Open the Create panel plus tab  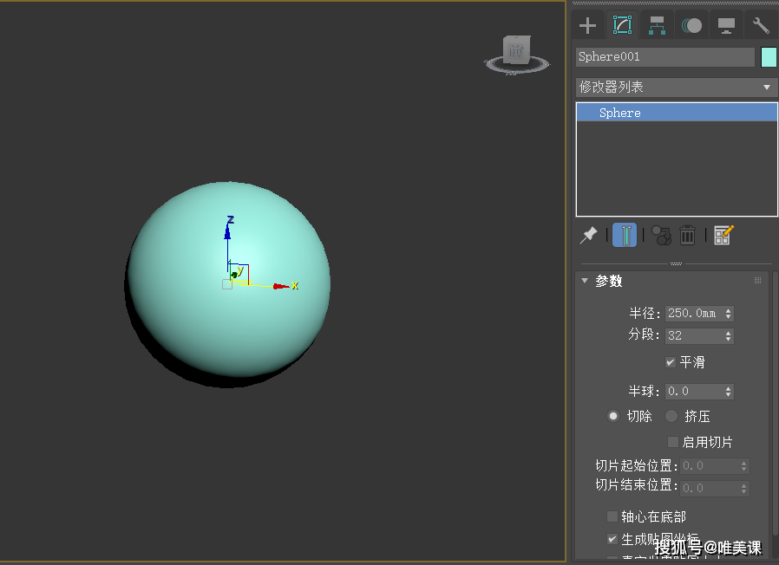point(587,25)
